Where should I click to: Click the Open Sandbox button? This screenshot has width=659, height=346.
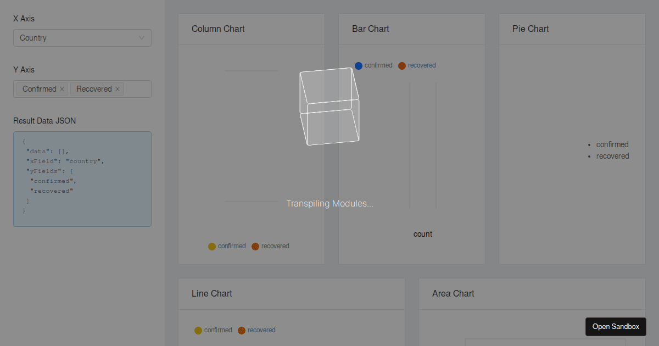(x=616, y=326)
